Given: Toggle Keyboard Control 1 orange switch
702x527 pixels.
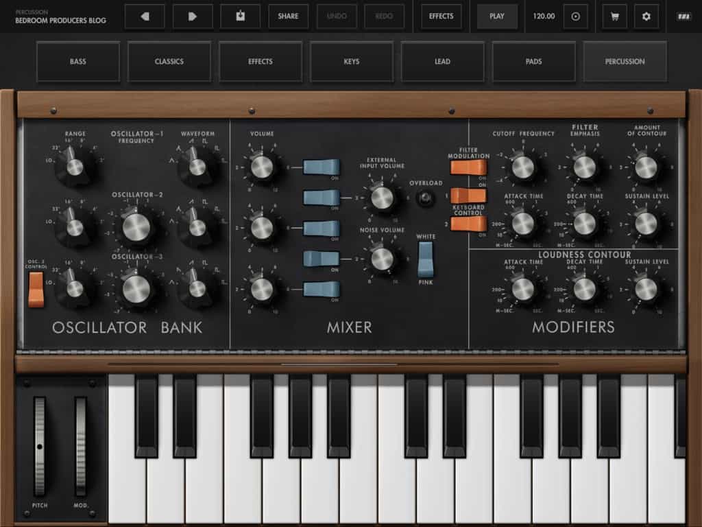Looking at the screenshot, I should click(468, 196).
